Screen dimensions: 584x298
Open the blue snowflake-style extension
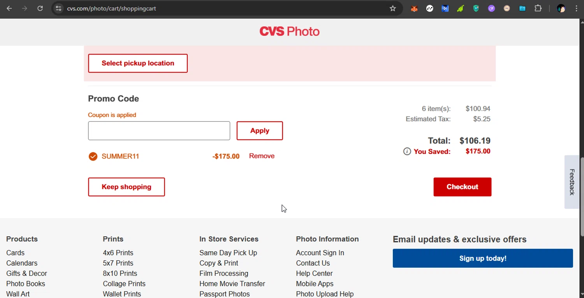[x=445, y=8]
